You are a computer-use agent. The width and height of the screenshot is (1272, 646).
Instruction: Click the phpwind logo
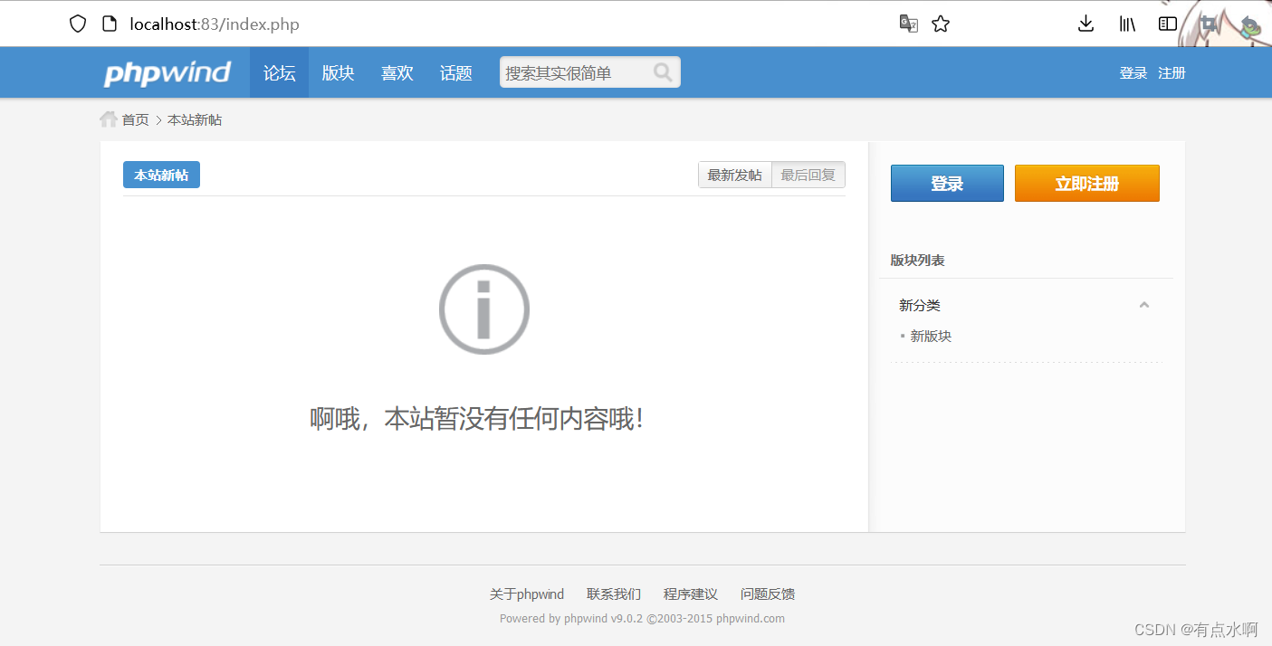(x=167, y=72)
